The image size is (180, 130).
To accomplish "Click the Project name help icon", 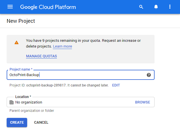I will (149, 75).
